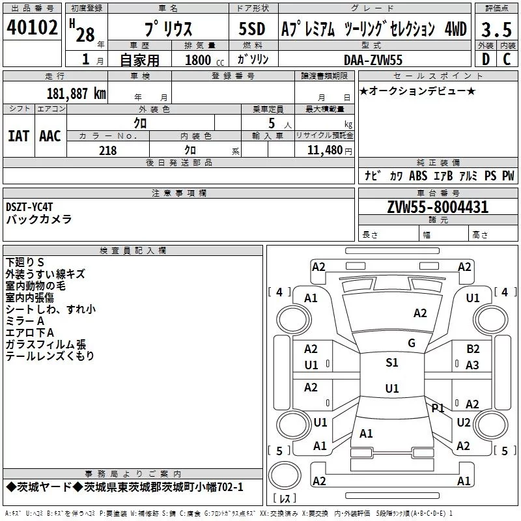Click the S1 roof damage mark
Viewport: 521px width, 521px height.
click(x=392, y=363)
